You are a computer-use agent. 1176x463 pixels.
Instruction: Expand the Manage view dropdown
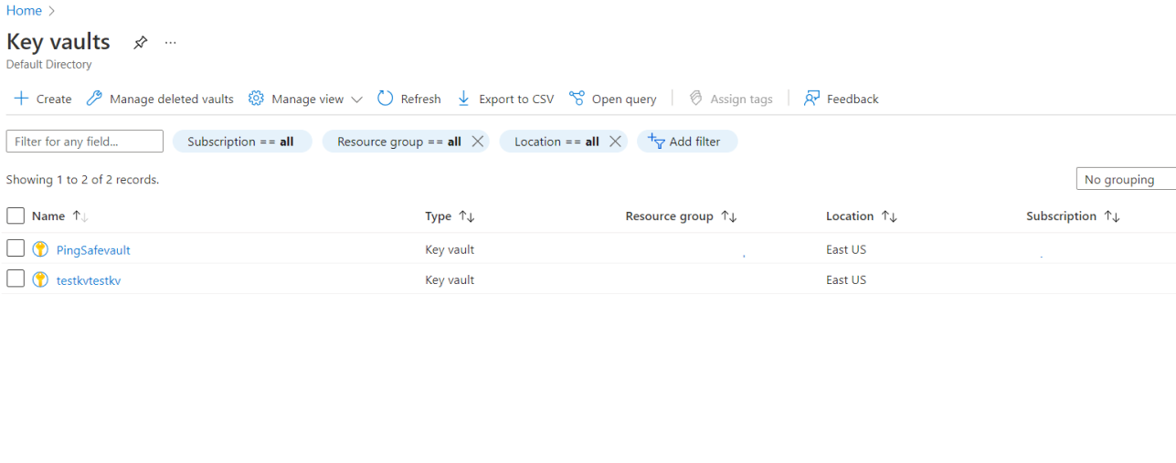pos(356,99)
